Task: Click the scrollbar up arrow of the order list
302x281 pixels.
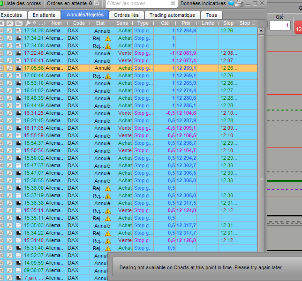Action: (x=261, y=31)
